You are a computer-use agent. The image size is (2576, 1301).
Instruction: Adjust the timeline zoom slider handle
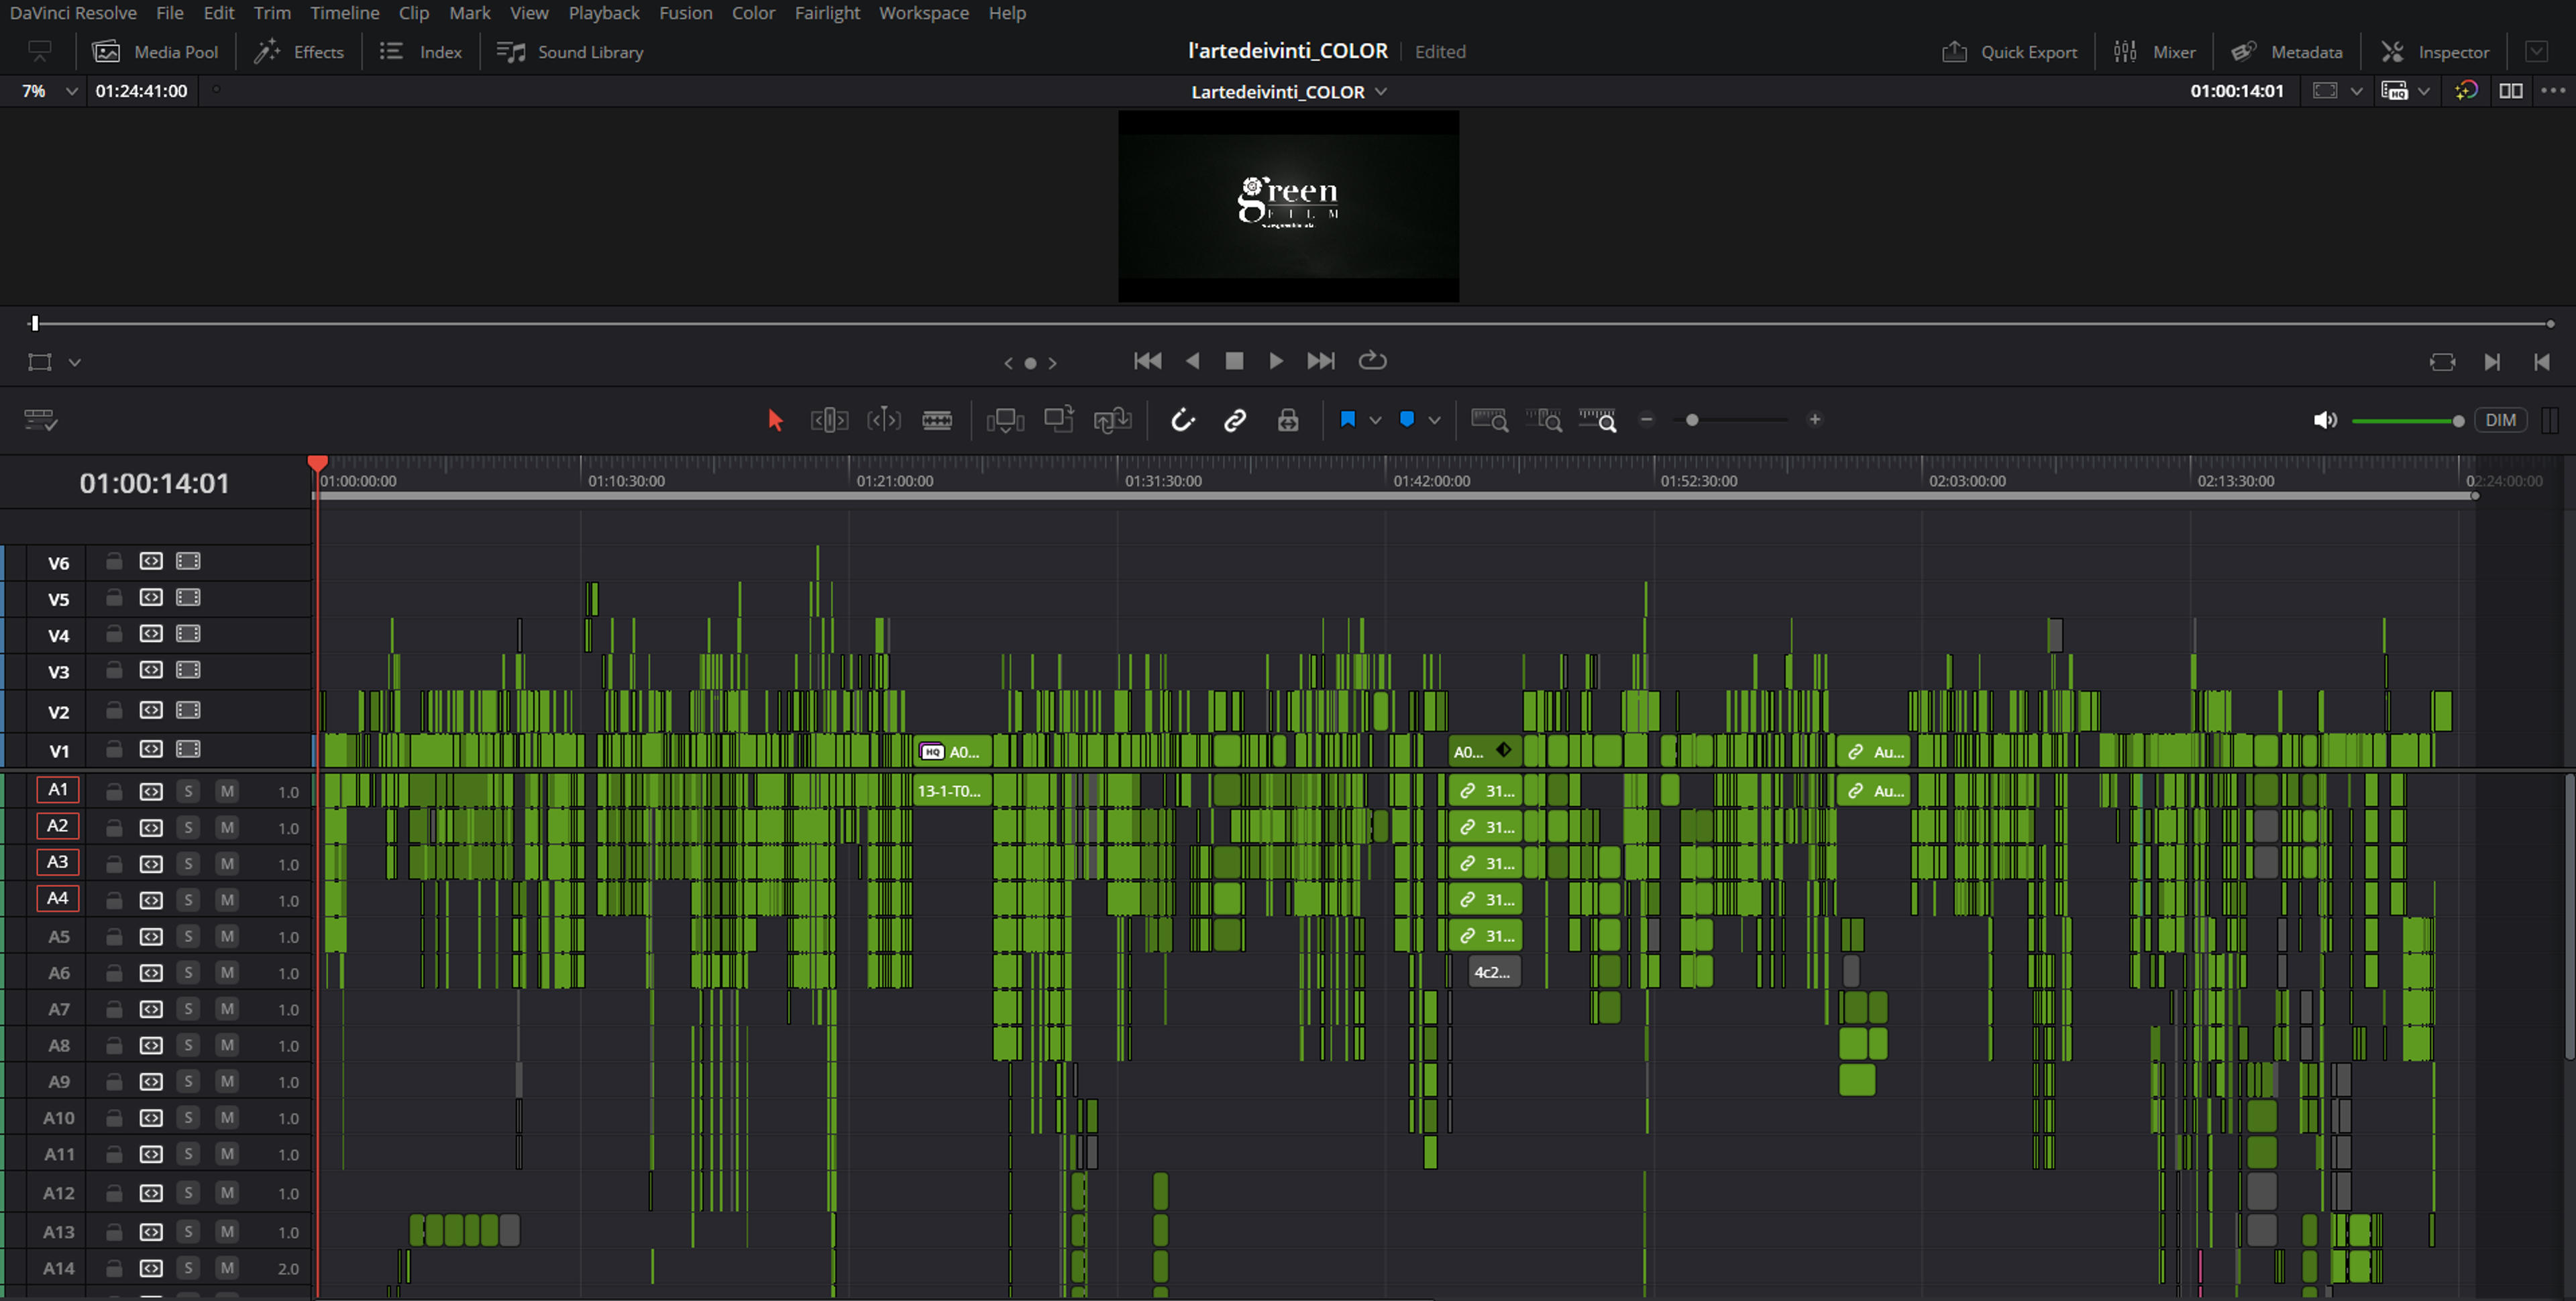(x=1692, y=420)
